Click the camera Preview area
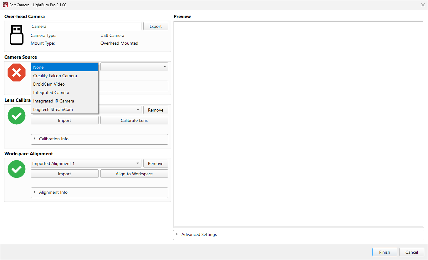This screenshot has width=428, height=260. 298,124
